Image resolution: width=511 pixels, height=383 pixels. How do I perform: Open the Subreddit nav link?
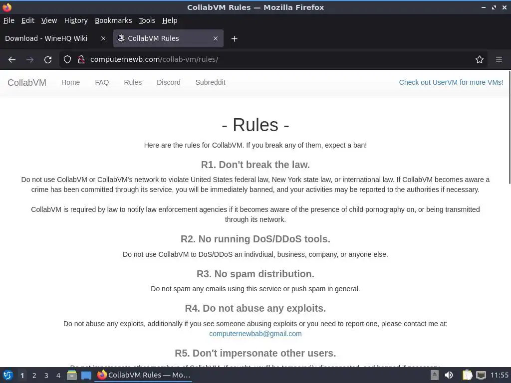pyautogui.click(x=210, y=82)
